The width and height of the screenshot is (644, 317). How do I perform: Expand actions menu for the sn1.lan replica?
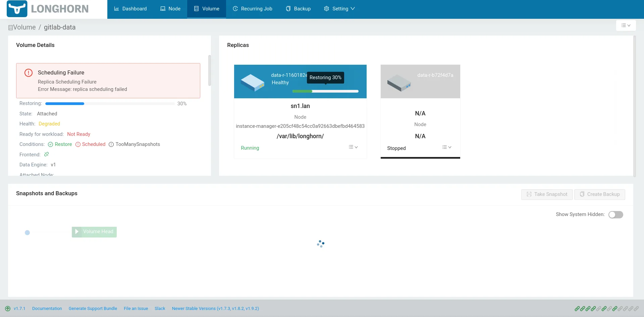click(353, 147)
